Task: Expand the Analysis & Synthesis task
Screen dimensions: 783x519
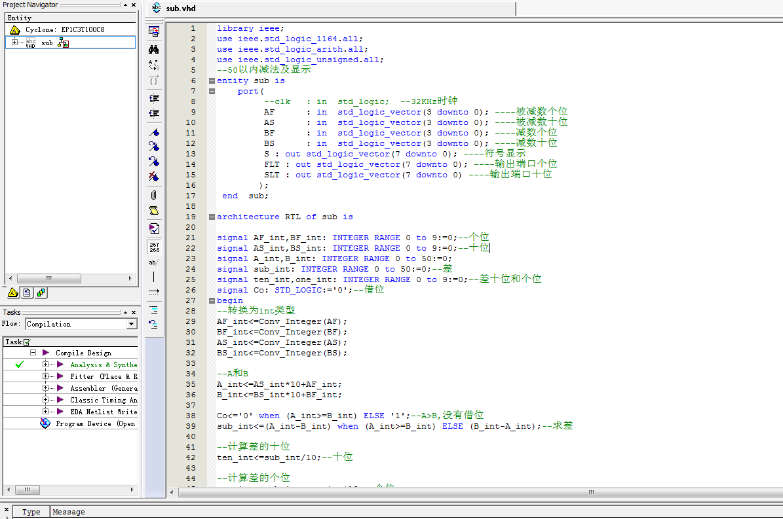Action: [45, 365]
